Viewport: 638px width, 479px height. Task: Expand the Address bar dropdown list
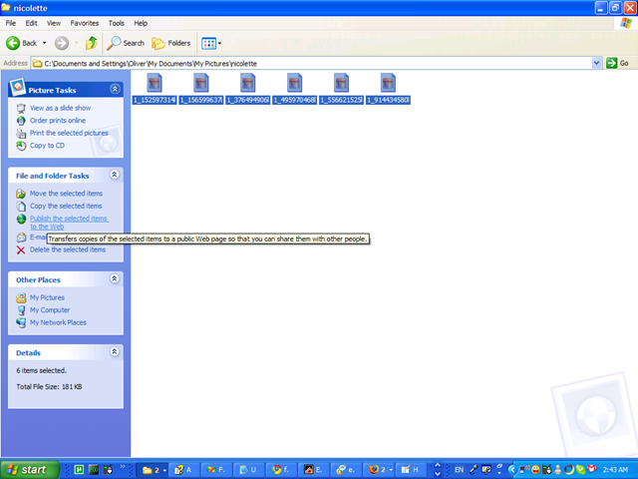596,63
